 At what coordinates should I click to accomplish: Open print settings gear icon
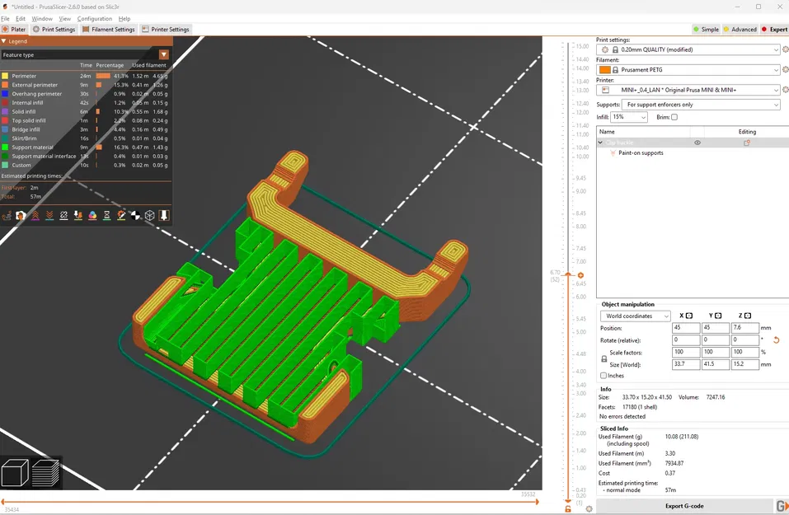[785, 49]
